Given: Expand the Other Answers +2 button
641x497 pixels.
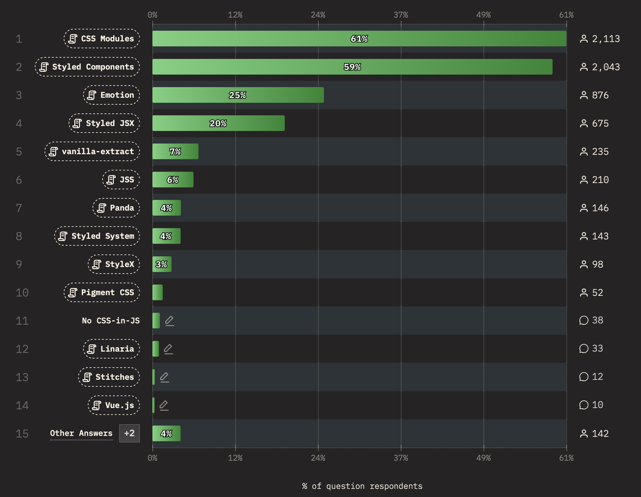Looking at the screenshot, I should pyautogui.click(x=130, y=434).
